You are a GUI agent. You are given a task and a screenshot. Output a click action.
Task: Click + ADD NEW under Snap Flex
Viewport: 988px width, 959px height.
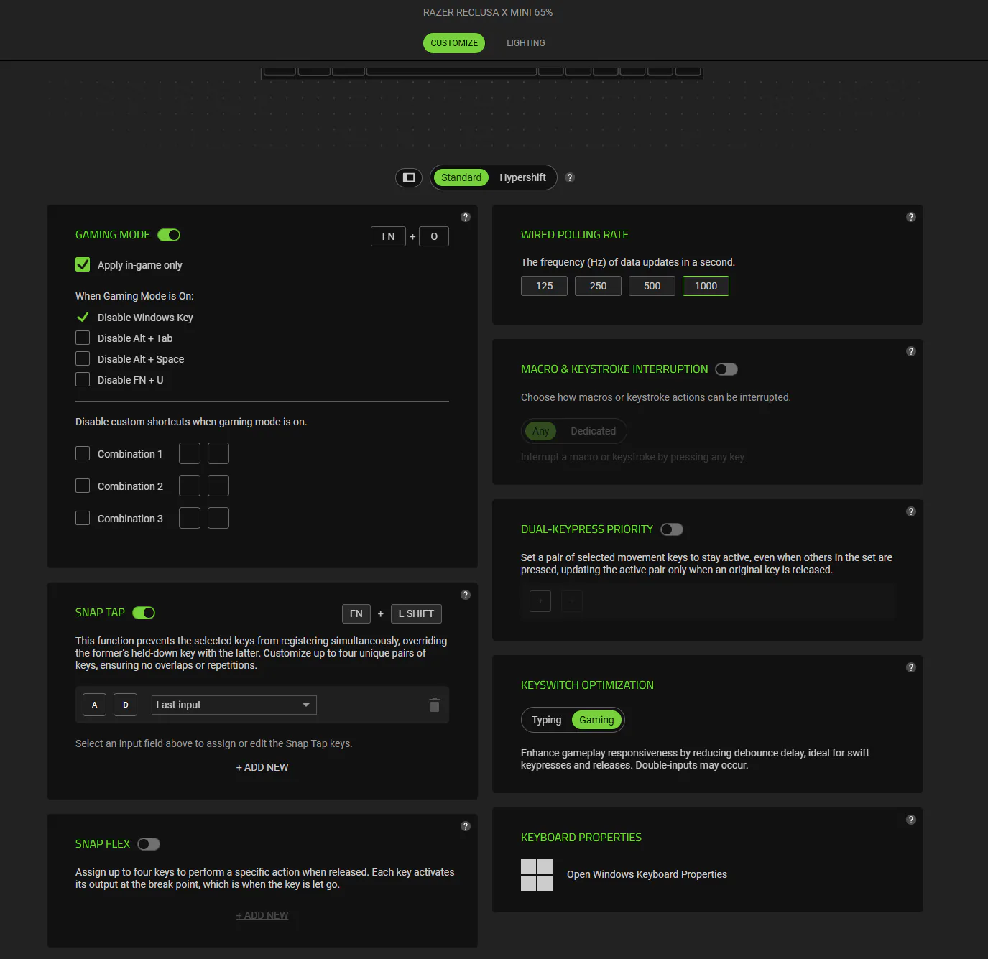262,915
